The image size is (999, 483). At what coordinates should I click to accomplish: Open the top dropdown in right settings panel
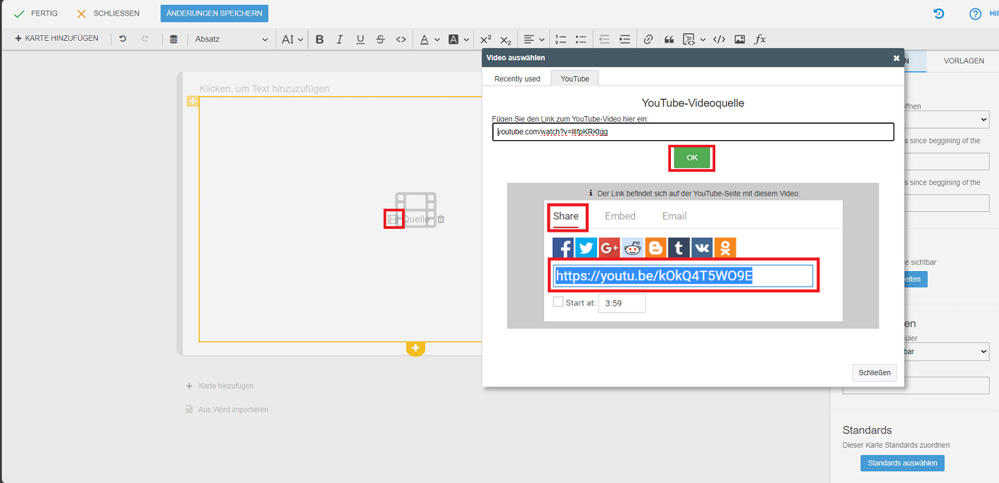pos(916,119)
